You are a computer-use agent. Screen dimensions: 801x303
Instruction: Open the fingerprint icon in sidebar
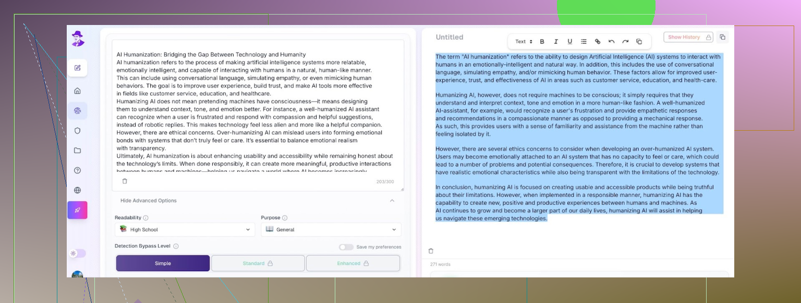click(x=77, y=111)
